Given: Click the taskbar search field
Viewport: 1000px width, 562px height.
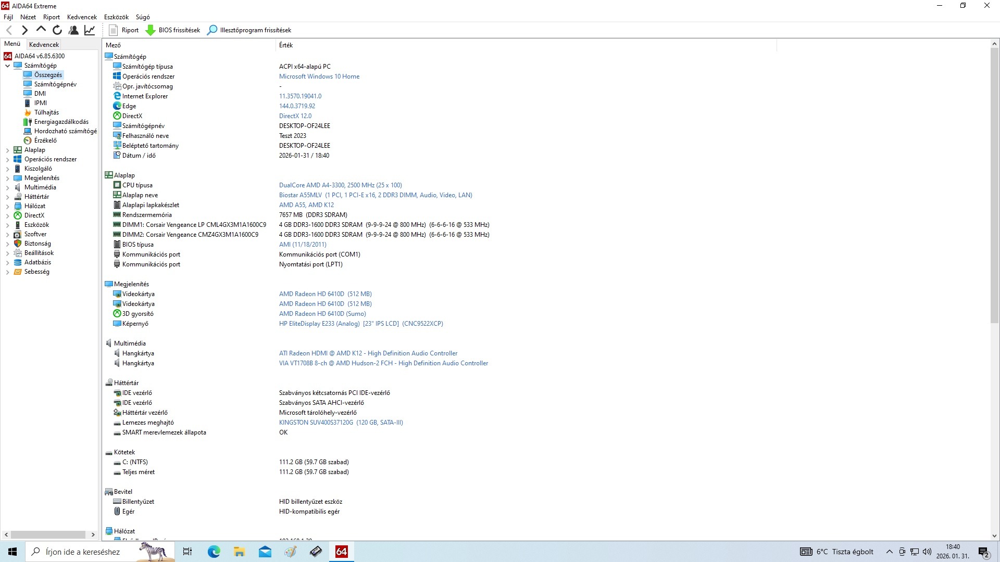Looking at the screenshot, I should pos(83,552).
